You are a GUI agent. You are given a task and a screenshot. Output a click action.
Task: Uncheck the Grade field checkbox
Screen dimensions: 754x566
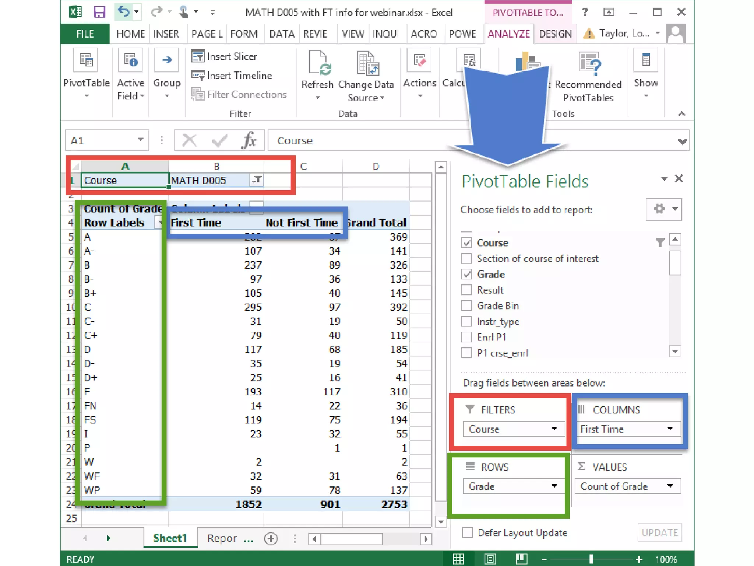pos(466,274)
